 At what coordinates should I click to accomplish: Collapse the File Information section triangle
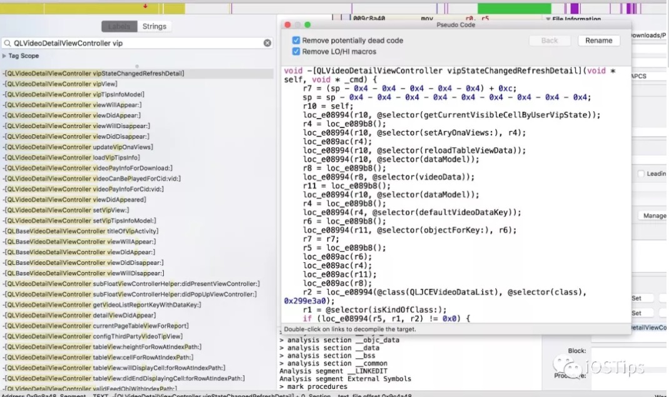pos(548,19)
